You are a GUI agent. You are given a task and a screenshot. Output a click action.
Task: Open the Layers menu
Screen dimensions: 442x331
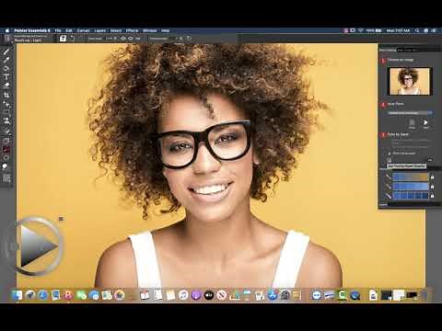click(x=100, y=30)
